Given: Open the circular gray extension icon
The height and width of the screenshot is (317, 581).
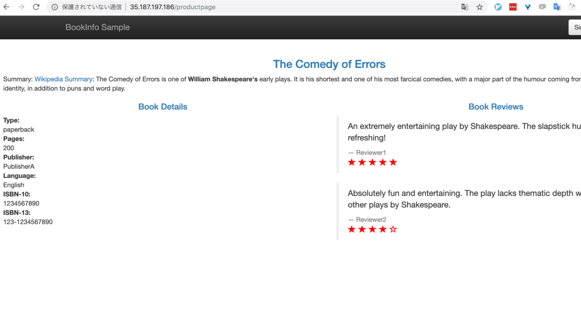Looking at the screenshot, I should 572,7.
